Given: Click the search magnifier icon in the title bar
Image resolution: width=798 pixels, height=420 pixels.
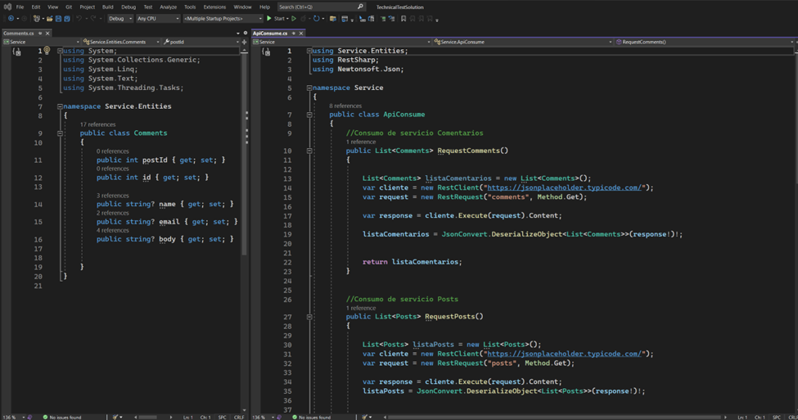Looking at the screenshot, I should (x=360, y=7).
